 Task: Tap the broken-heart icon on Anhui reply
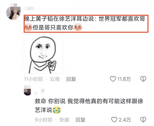[x=143, y=120]
